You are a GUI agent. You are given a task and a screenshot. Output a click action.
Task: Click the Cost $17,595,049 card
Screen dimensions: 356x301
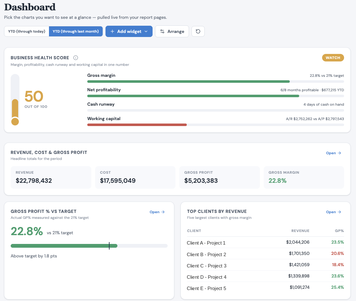(x=135, y=177)
